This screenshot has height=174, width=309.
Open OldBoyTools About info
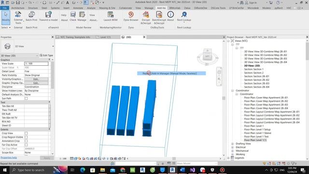tap(170, 16)
